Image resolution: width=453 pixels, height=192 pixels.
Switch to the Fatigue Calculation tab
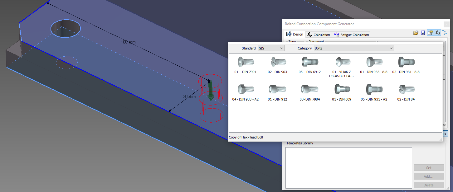(351, 35)
